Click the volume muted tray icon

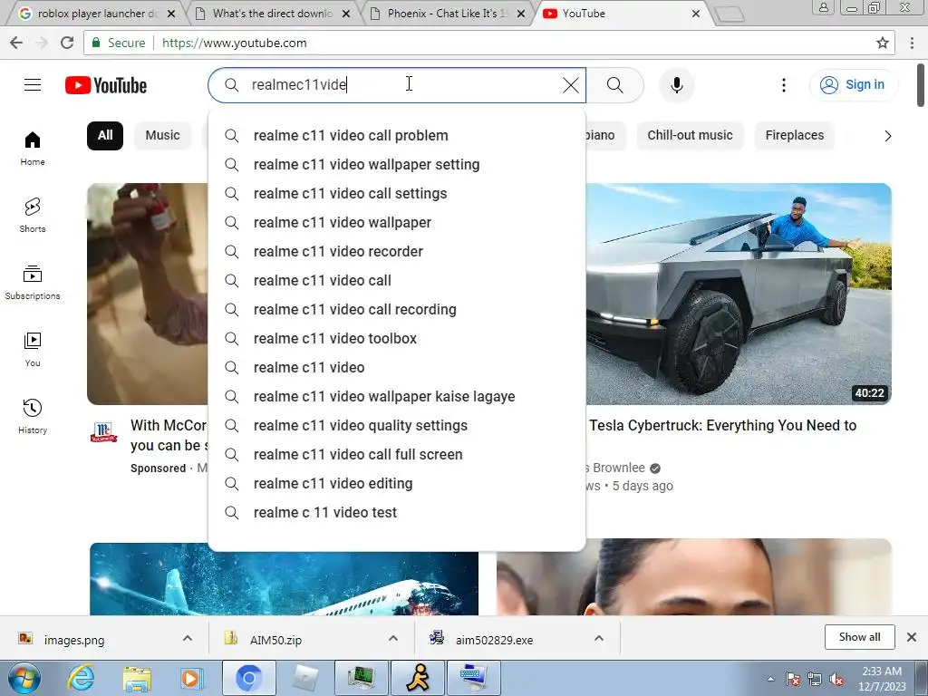coord(836,679)
